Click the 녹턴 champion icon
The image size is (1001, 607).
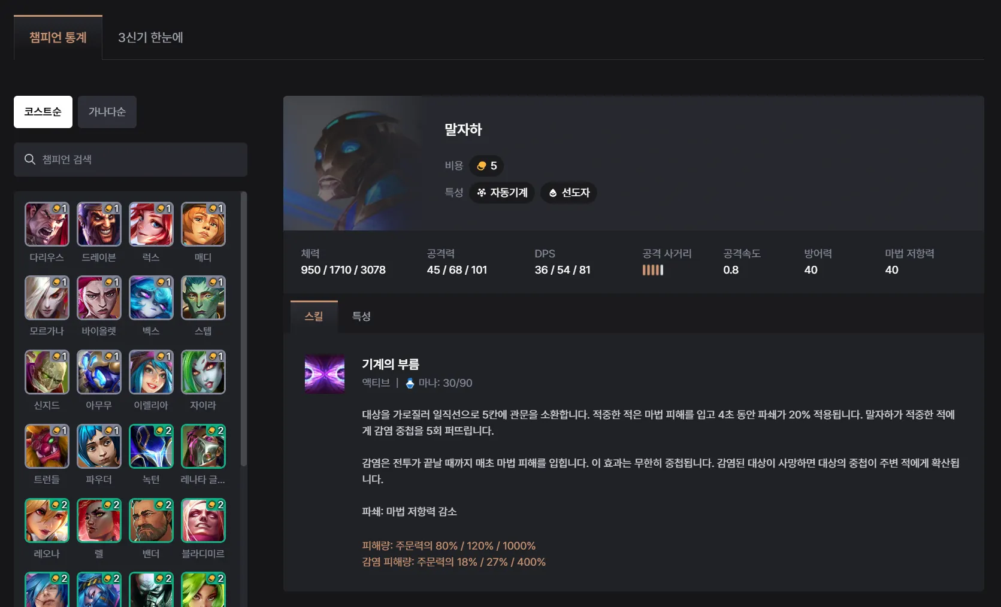coord(151,447)
